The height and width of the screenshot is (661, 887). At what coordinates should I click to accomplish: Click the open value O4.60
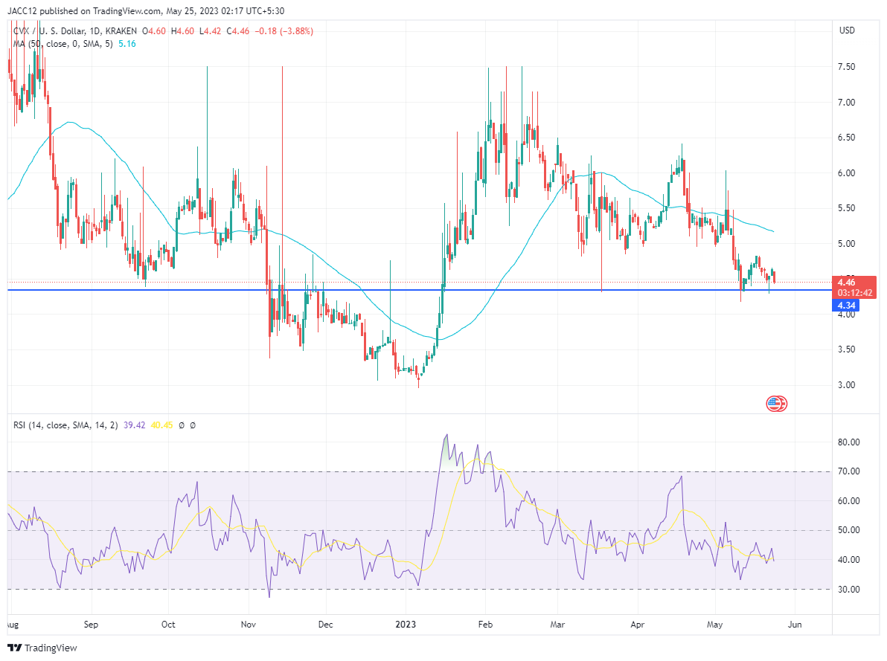154,31
